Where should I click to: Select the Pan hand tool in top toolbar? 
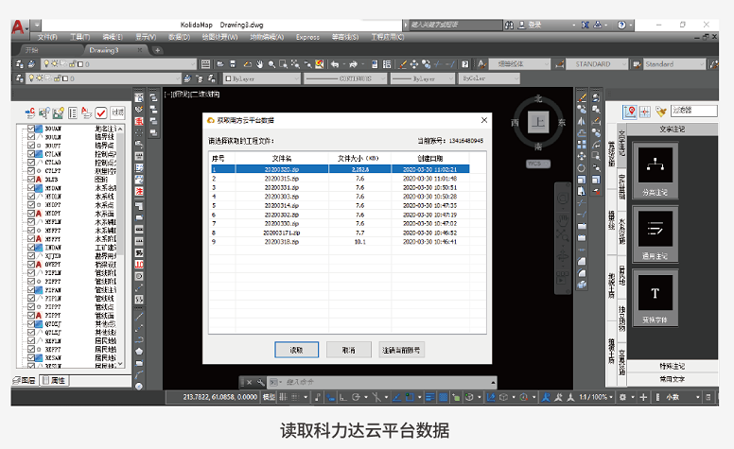[259, 64]
